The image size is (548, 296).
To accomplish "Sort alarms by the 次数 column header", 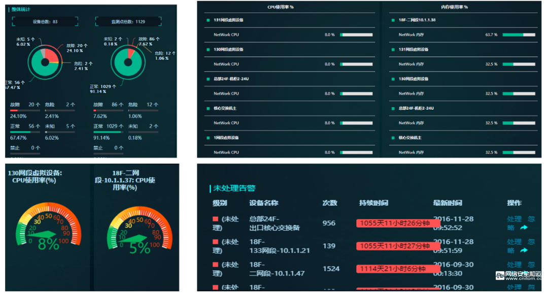I will pos(330,203).
